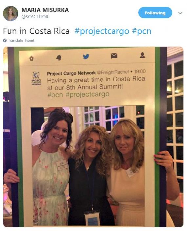Image resolution: width=187 pixels, height=231 pixels.
Task: Click the person profile icon on the frame
Action: (x=142, y=55)
